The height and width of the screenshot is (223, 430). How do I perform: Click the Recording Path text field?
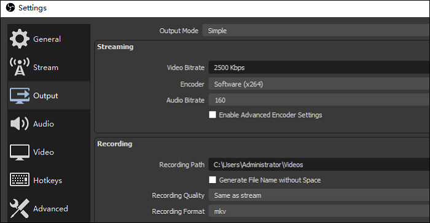[319, 165]
